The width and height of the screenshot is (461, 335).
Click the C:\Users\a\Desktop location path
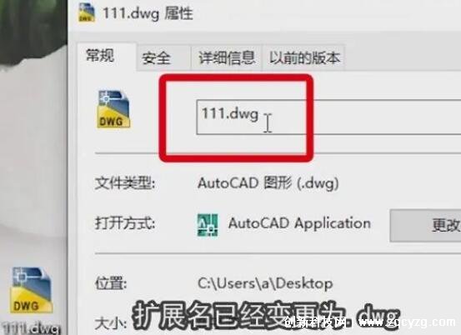pos(265,284)
